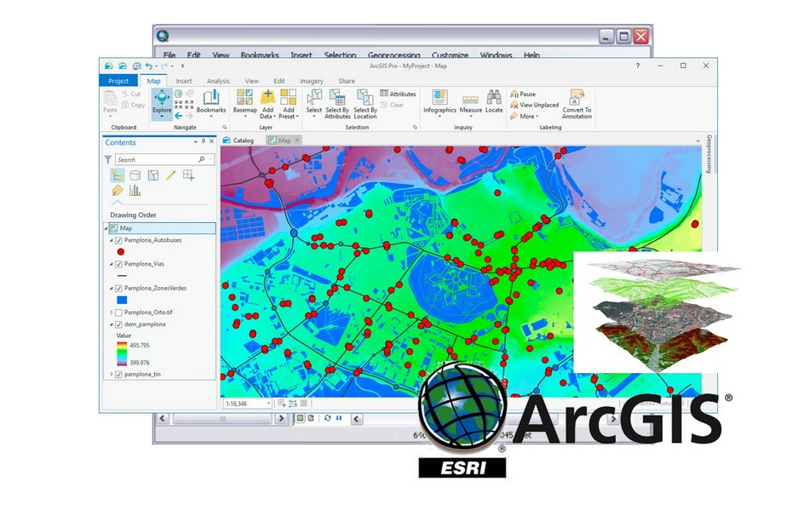Click the Add Preset icon
Screen dimensions: 798x528
tap(288, 96)
